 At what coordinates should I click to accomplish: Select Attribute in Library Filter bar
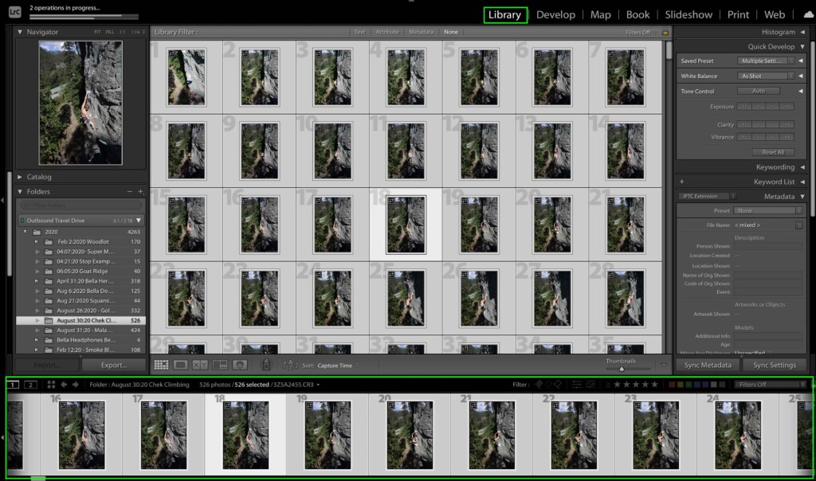click(387, 32)
